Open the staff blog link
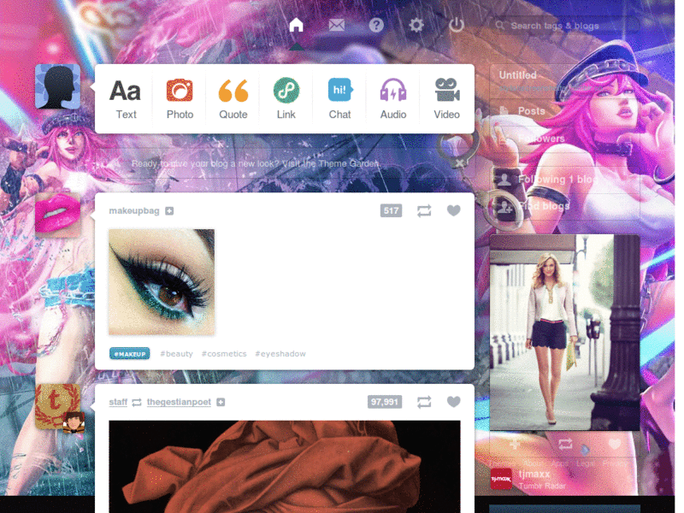Viewport: 684px width, 513px height. 118,402
